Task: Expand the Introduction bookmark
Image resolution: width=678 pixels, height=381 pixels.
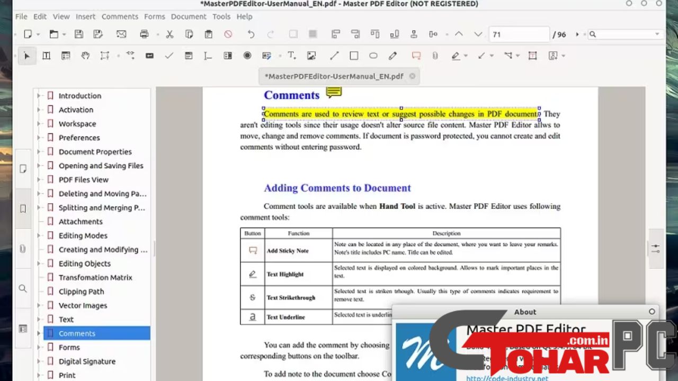Action: click(39, 96)
